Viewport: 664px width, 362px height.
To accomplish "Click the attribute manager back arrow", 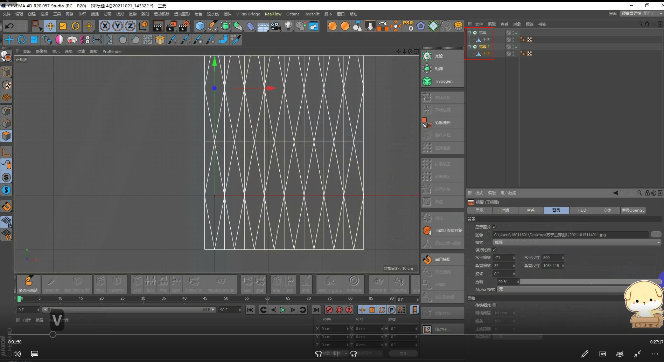I will [x=616, y=193].
